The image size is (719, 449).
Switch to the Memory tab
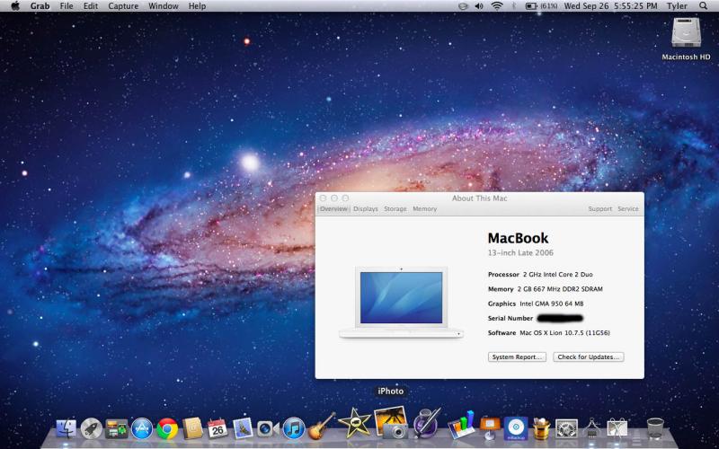point(424,209)
